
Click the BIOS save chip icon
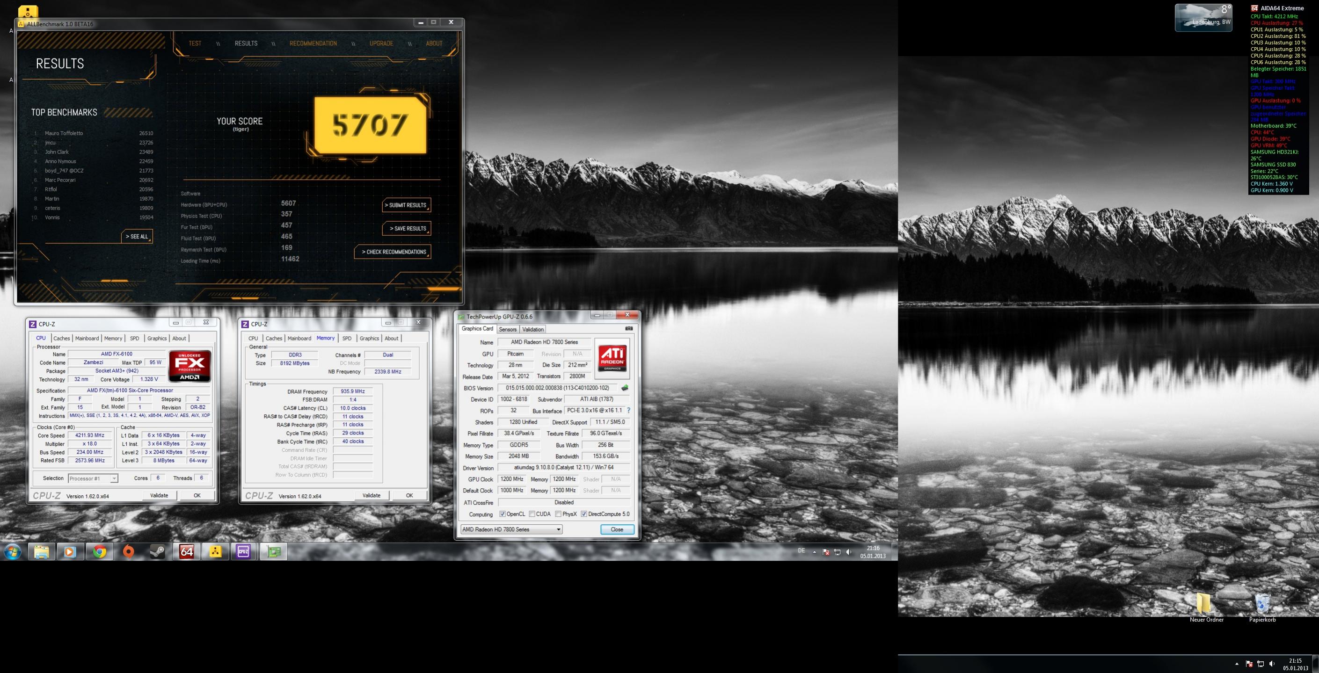[625, 388]
